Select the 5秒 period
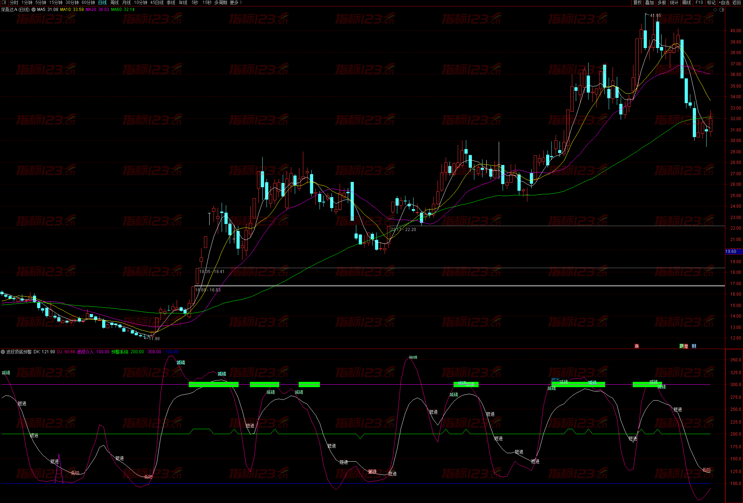Viewport: 743px width, 503px height. coord(195,2)
